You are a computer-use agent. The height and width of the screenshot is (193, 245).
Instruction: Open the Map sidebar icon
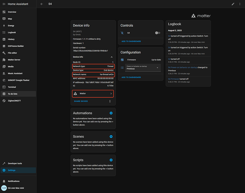pyautogui.click(x=4, y=19)
